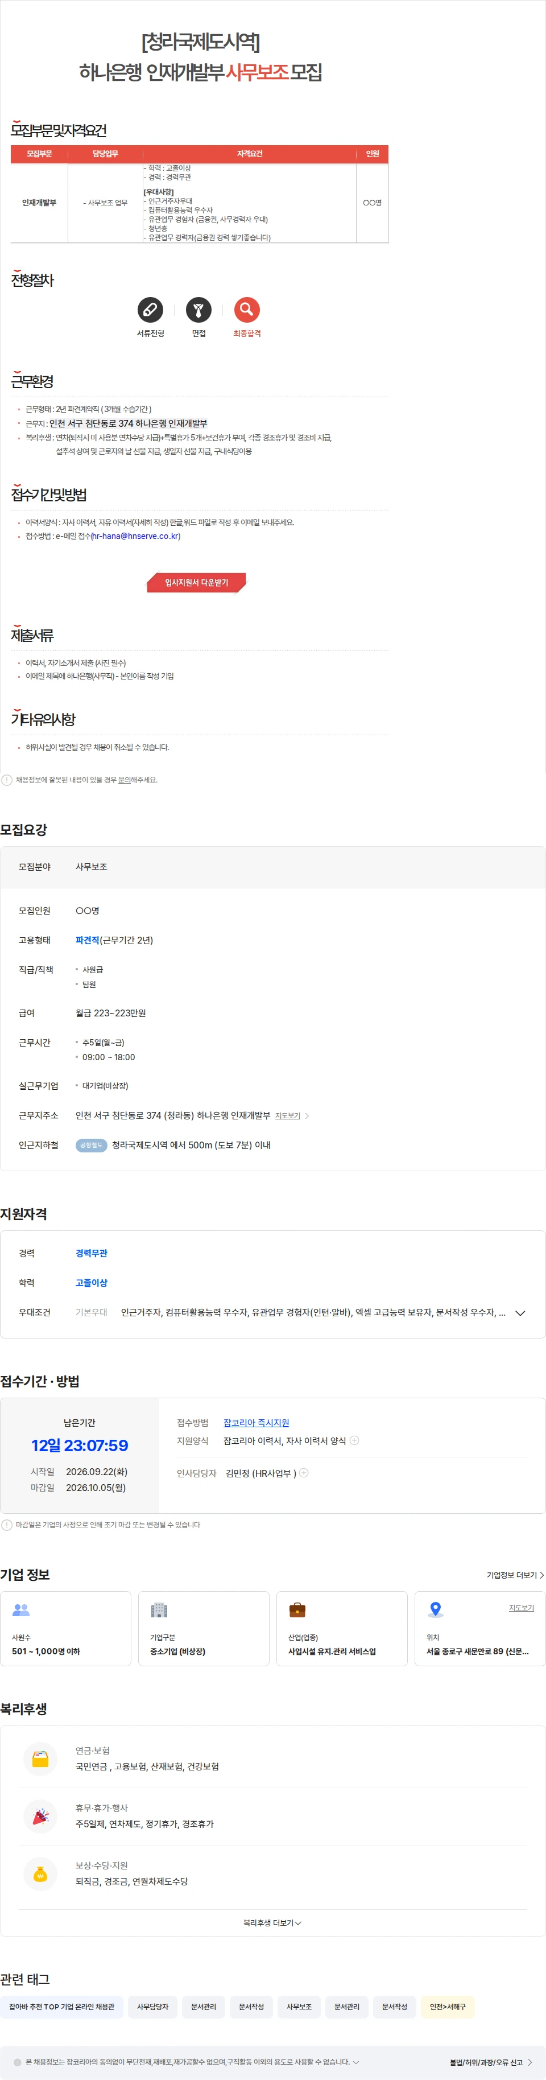Select the 사무담당자 tag

[x=152, y=2007]
